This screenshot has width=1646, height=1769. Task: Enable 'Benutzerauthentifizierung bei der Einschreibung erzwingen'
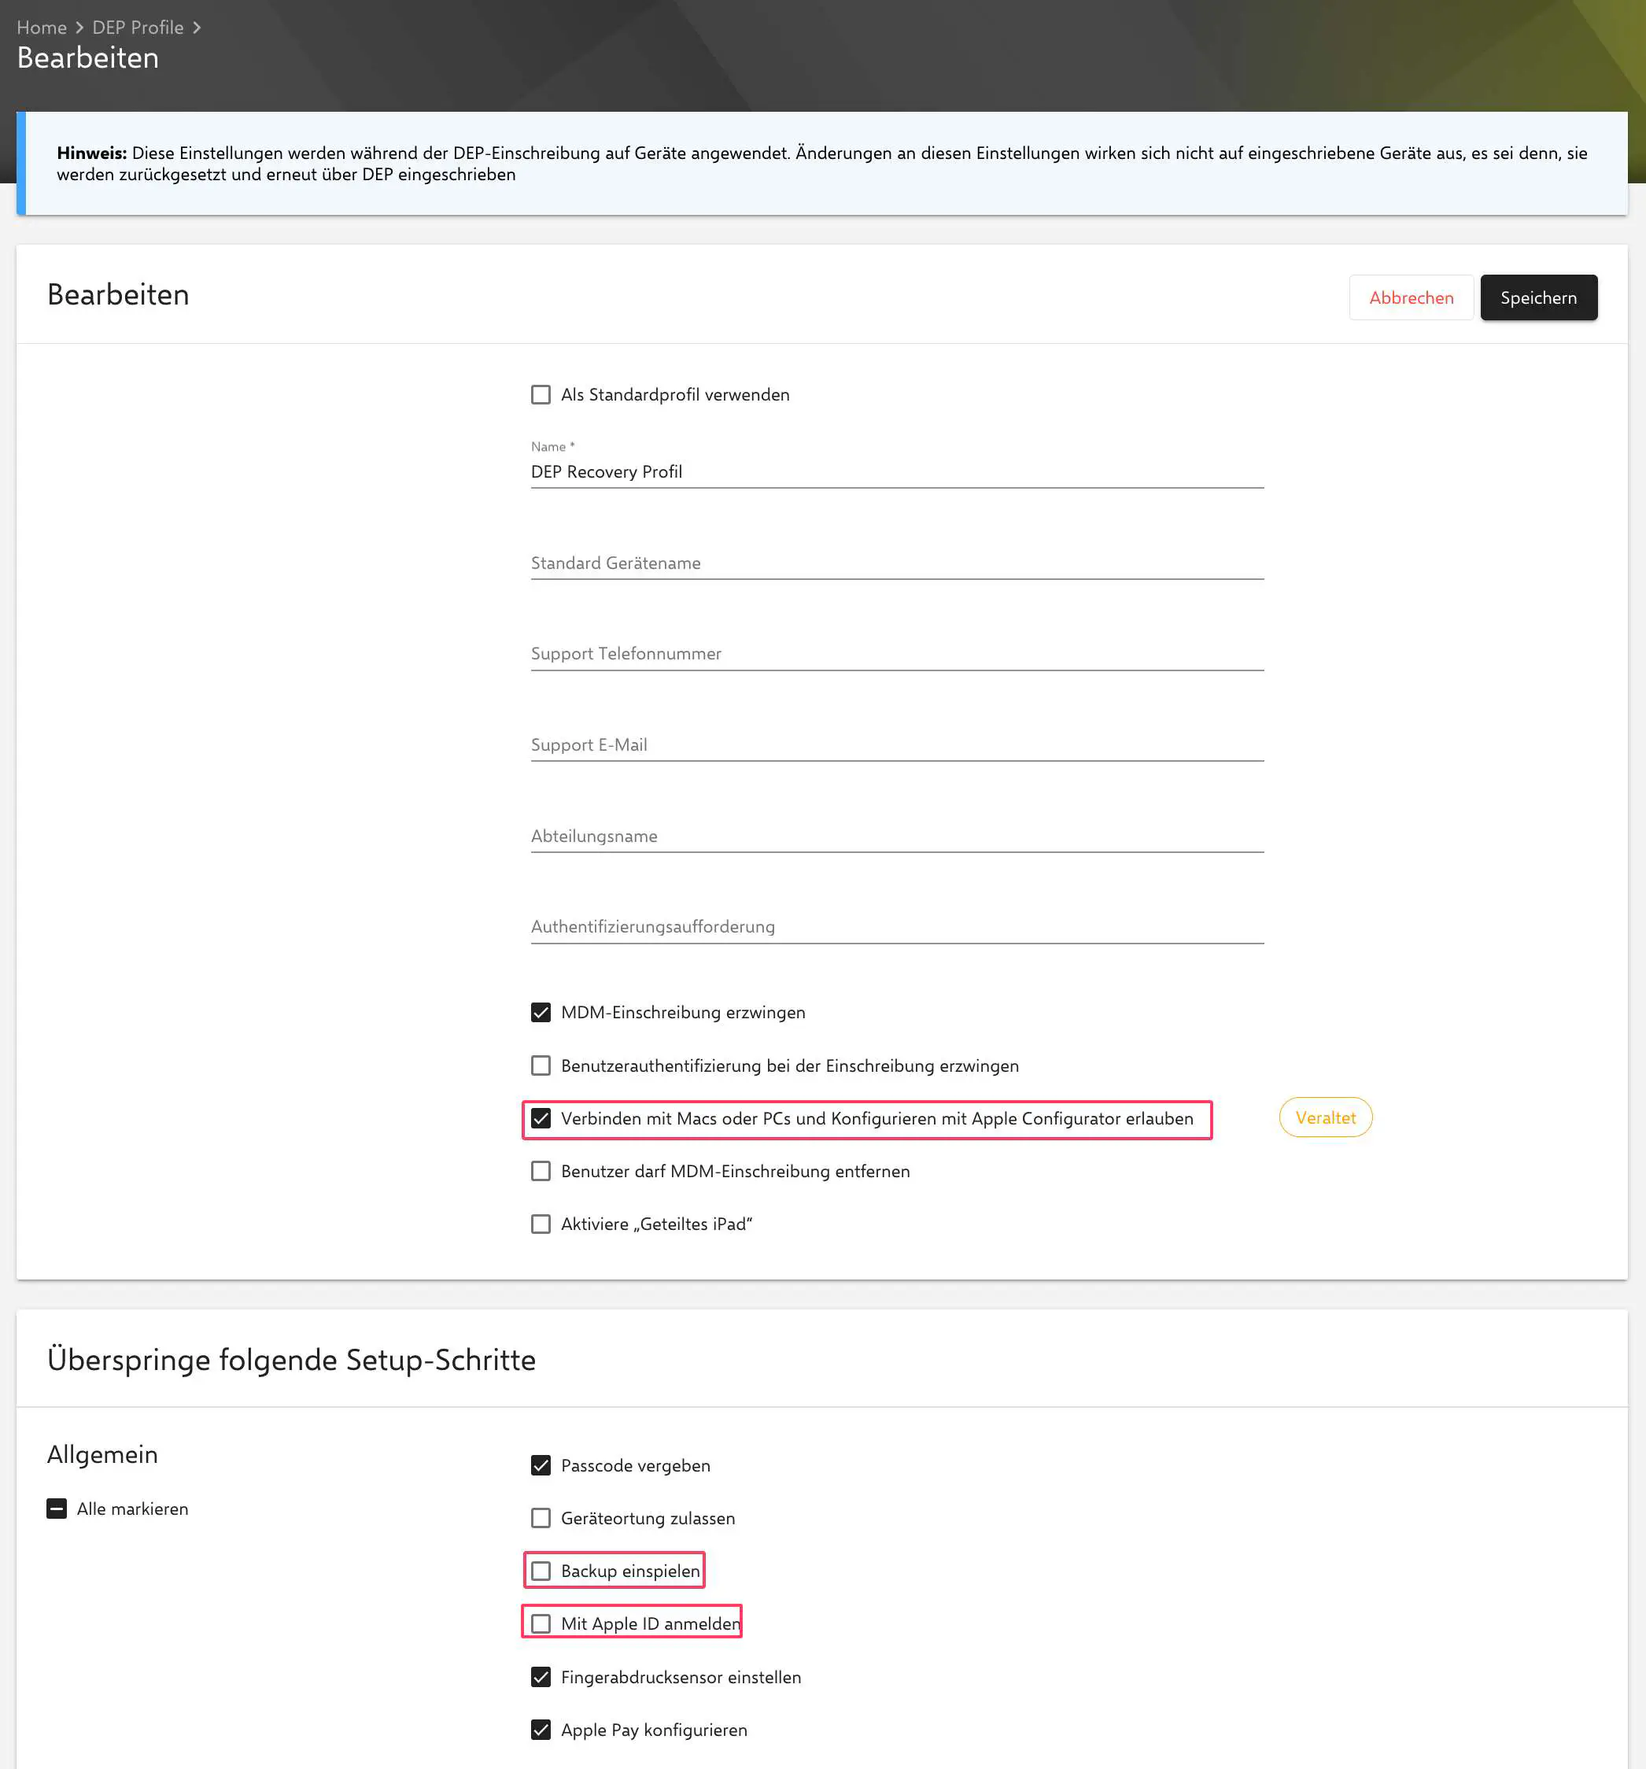pyautogui.click(x=541, y=1066)
